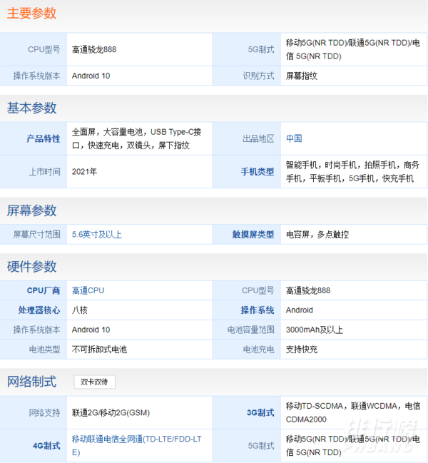Click 操作系统版本 label in 主要参数
Screen dimensions: 428x463
click(x=37, y=76)
